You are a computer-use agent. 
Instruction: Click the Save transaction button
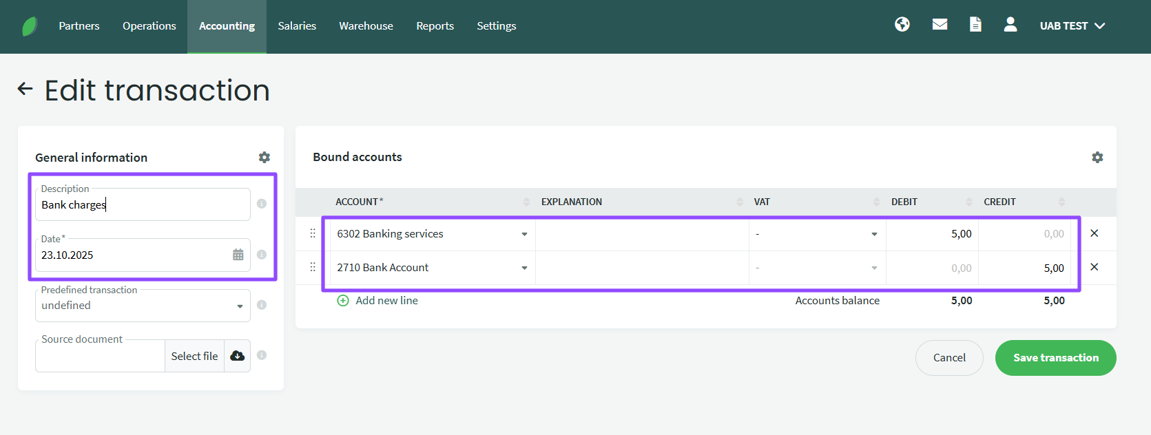[x=1055, y=358]
